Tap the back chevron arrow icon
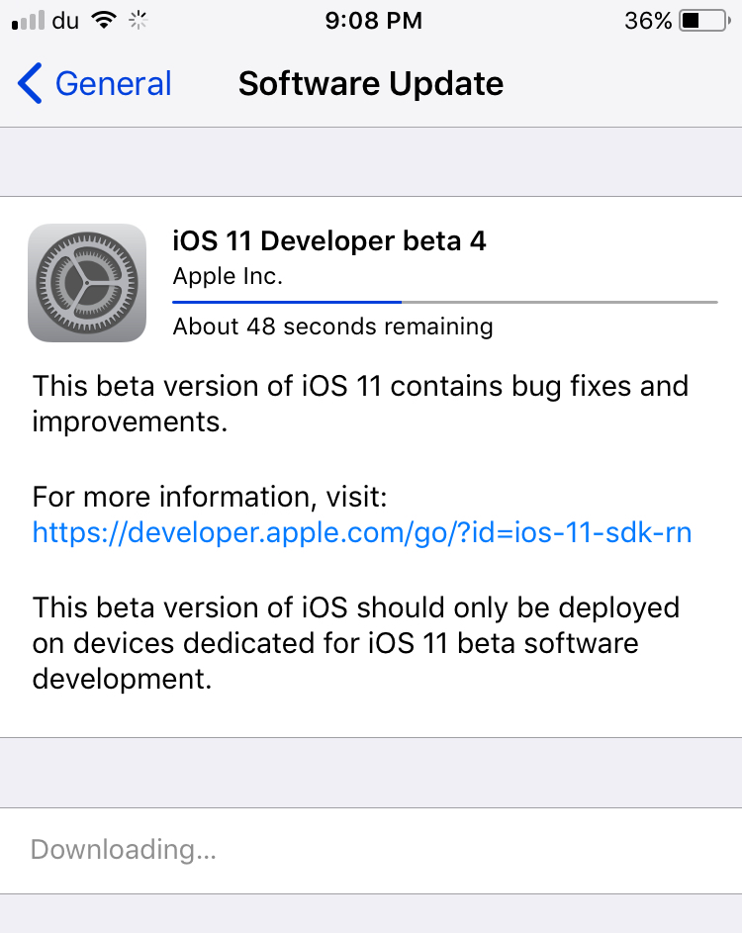The image size is (742, 933). coord(30,83)
